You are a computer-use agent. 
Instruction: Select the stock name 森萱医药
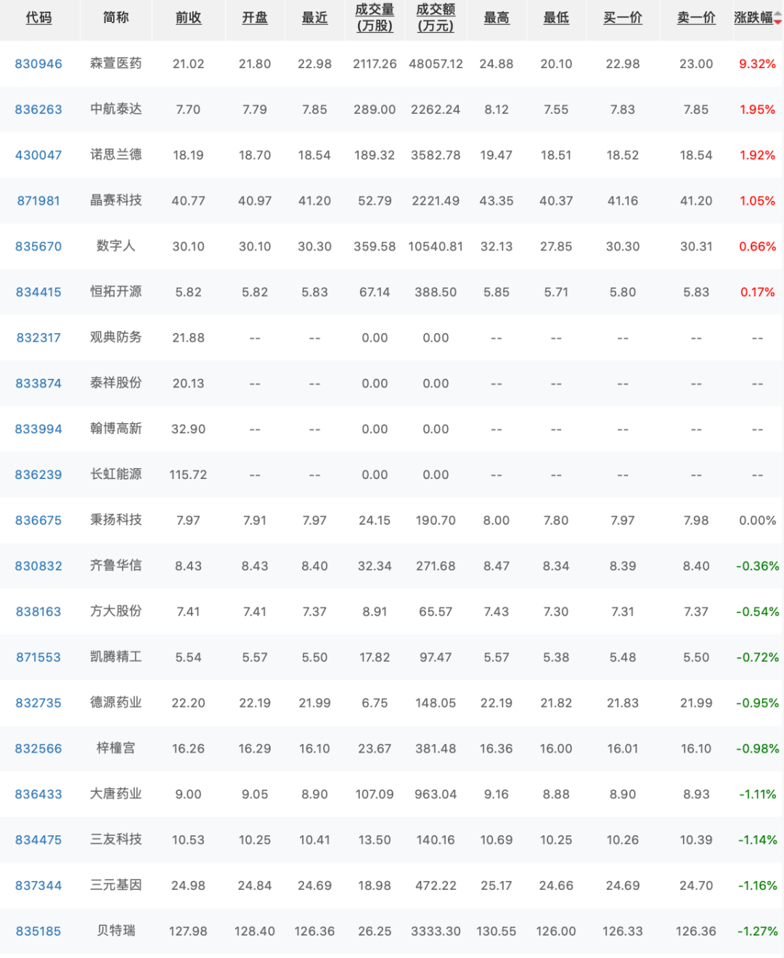pyautogui.click(x=116, y=63)
